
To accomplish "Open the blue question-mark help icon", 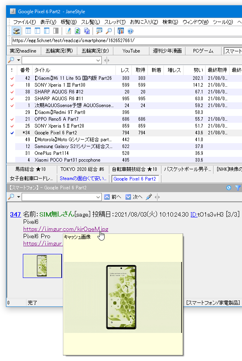I will (130, 31).
